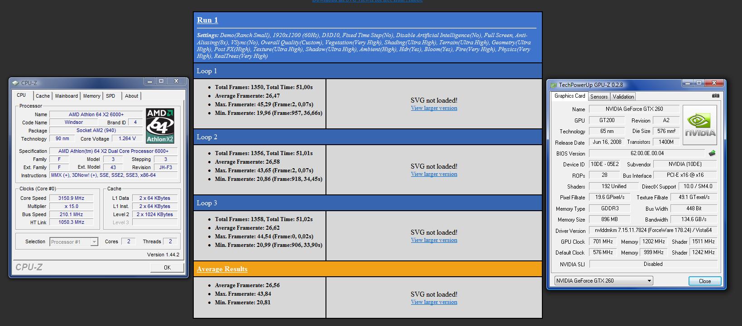Minimize the CPU-Z window
The width and height of the screenshot is (742, 326).
[149, 81]
